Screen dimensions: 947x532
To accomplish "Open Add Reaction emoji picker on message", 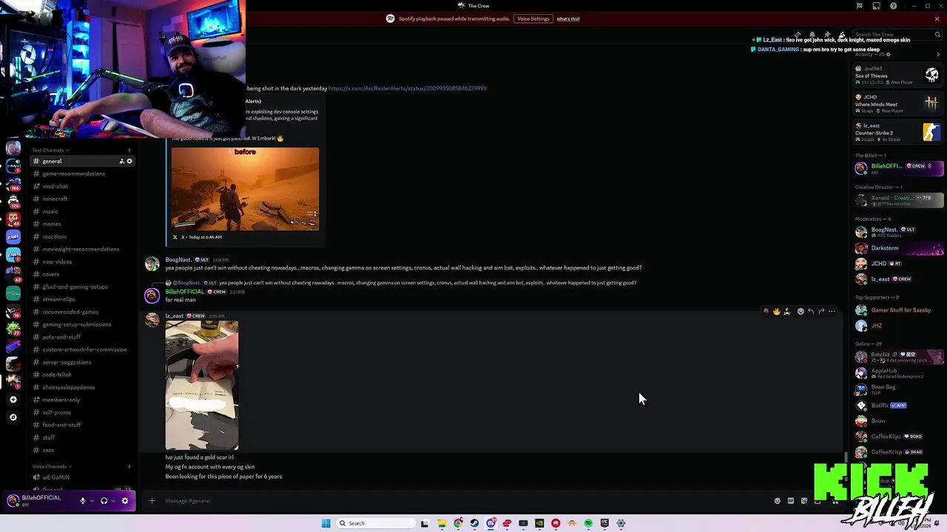I will [801, 311].
